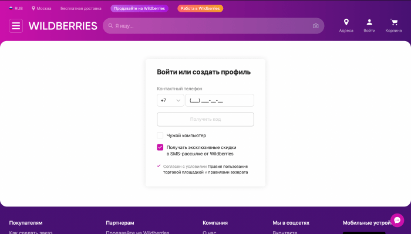The width and height of the screenshot is (411, 234).
Task: Uncheck the SMS-рассылка discounts checkbox
Action: [160, 147]
